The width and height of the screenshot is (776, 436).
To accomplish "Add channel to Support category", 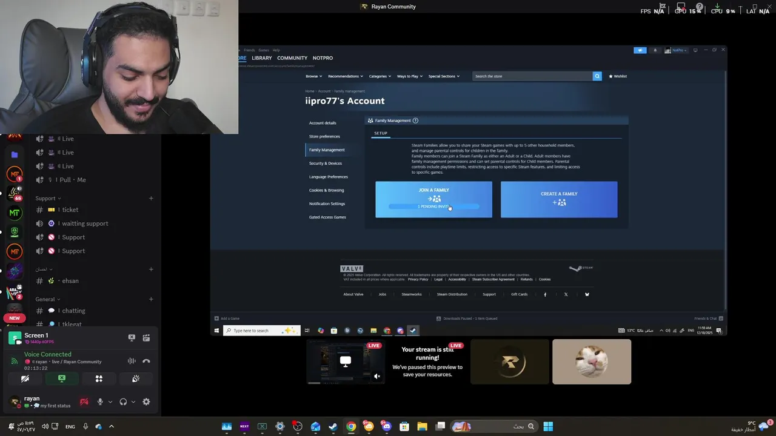I will pos(151,198).
